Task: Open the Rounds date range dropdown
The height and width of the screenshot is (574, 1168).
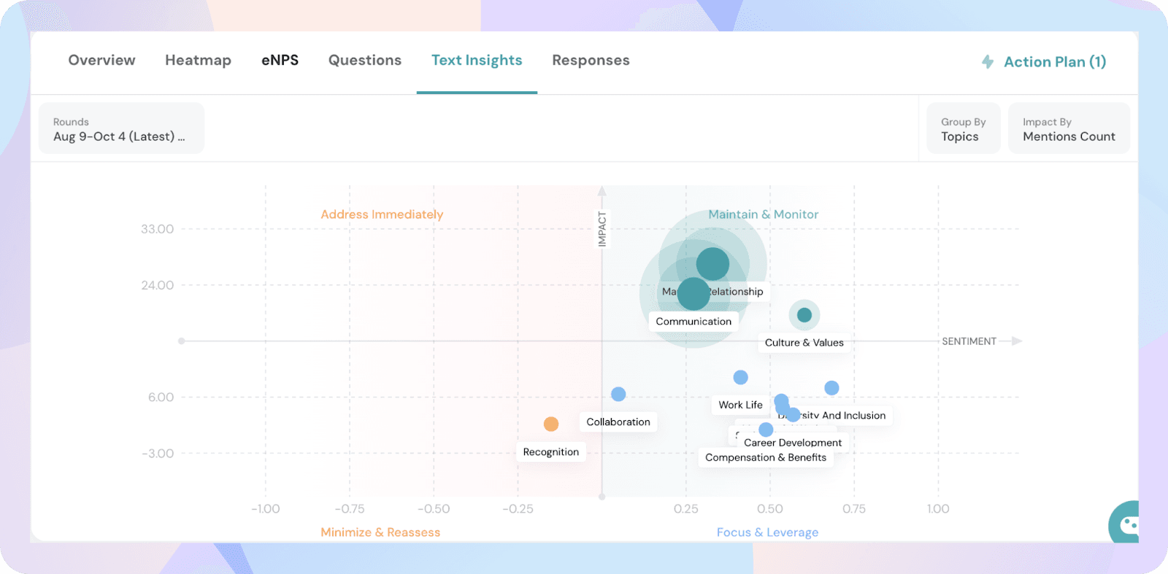Action: 121,128
